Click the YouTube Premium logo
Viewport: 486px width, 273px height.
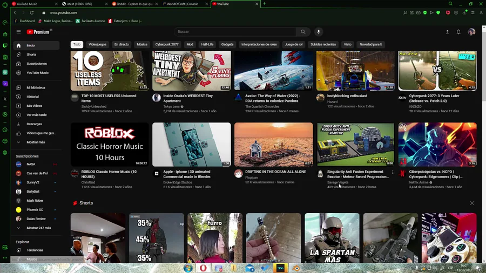tap(38, 32)
